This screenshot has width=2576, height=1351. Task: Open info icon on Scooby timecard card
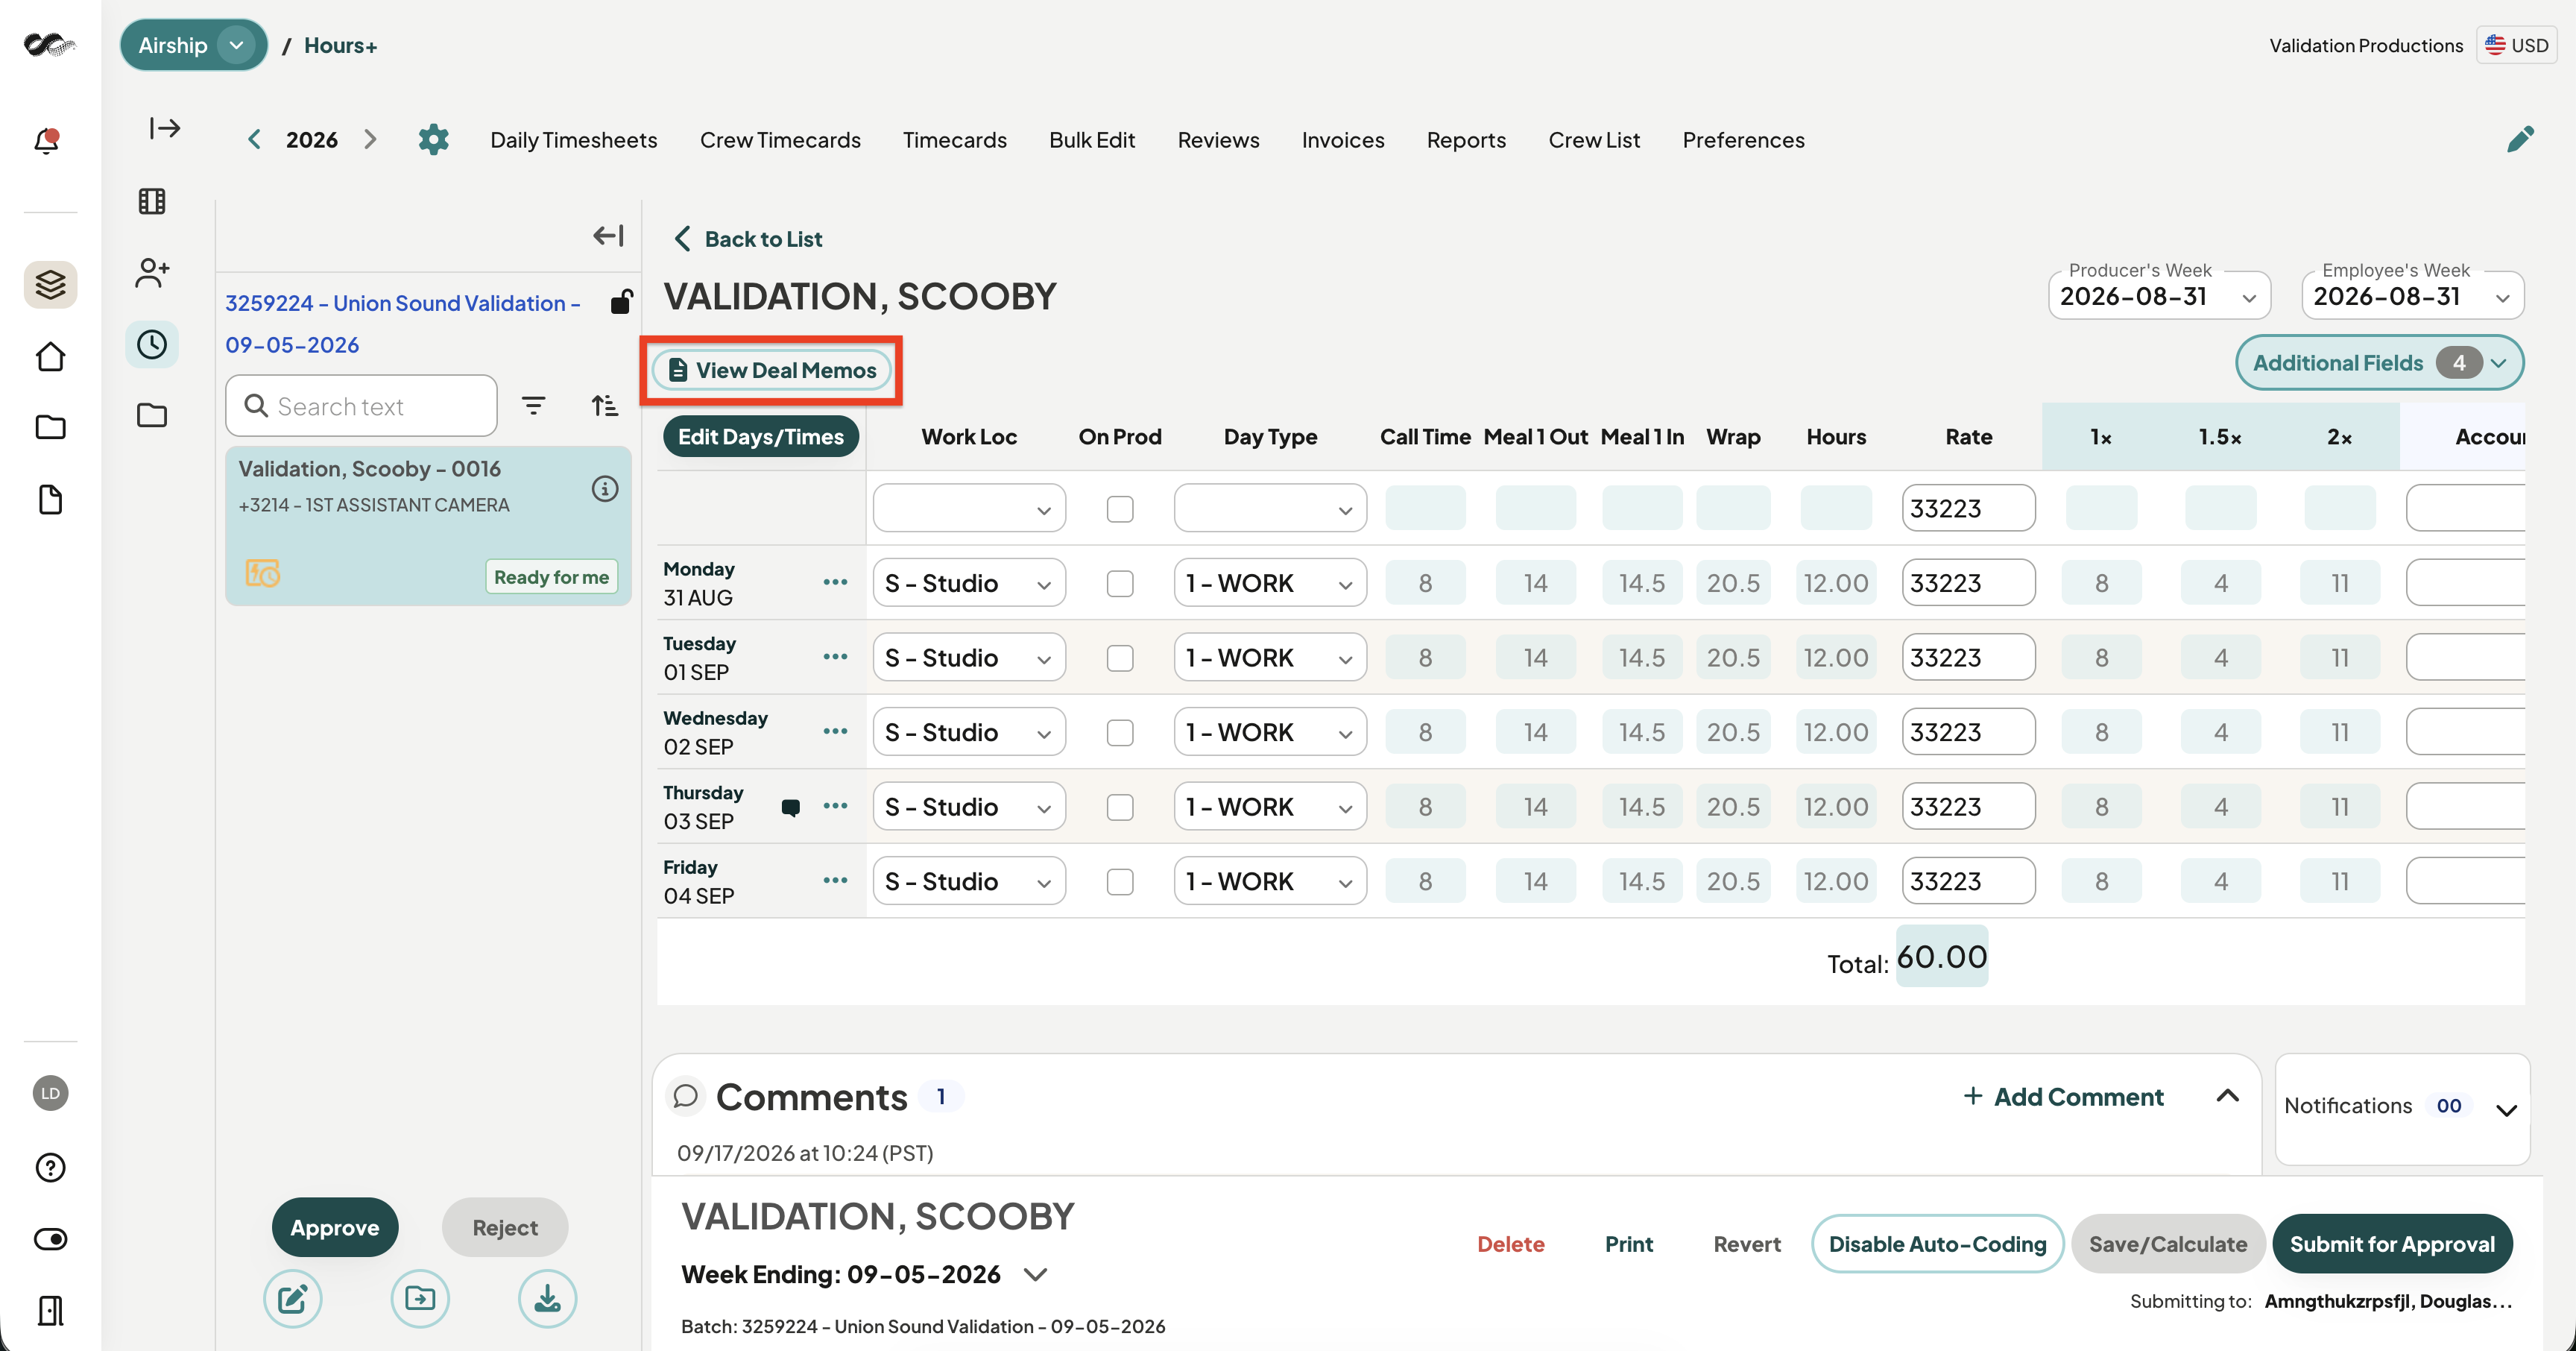pyautogui.click(x=605, y=488)
